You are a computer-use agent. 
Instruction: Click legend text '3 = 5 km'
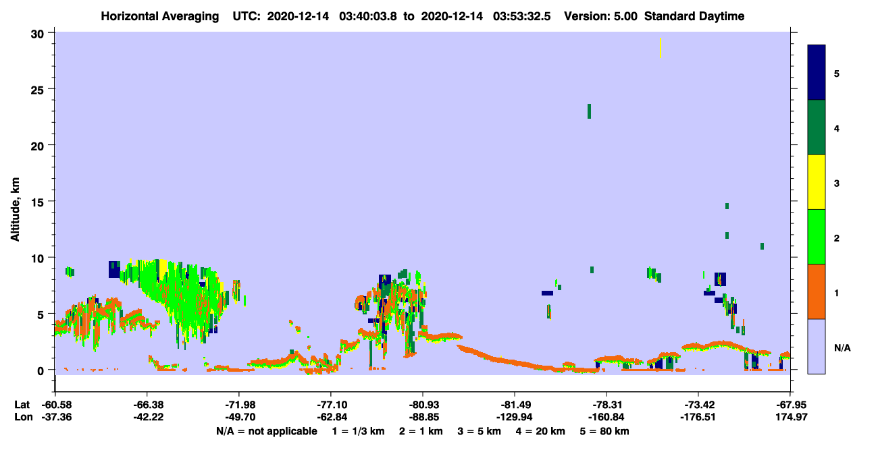coord(480,431)
